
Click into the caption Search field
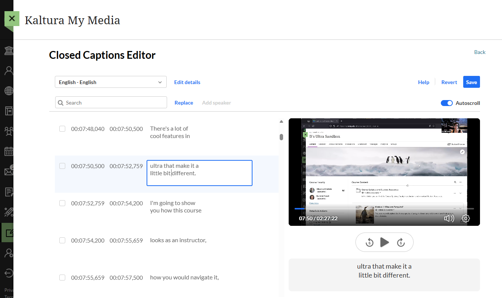click(x=111, y=102)
